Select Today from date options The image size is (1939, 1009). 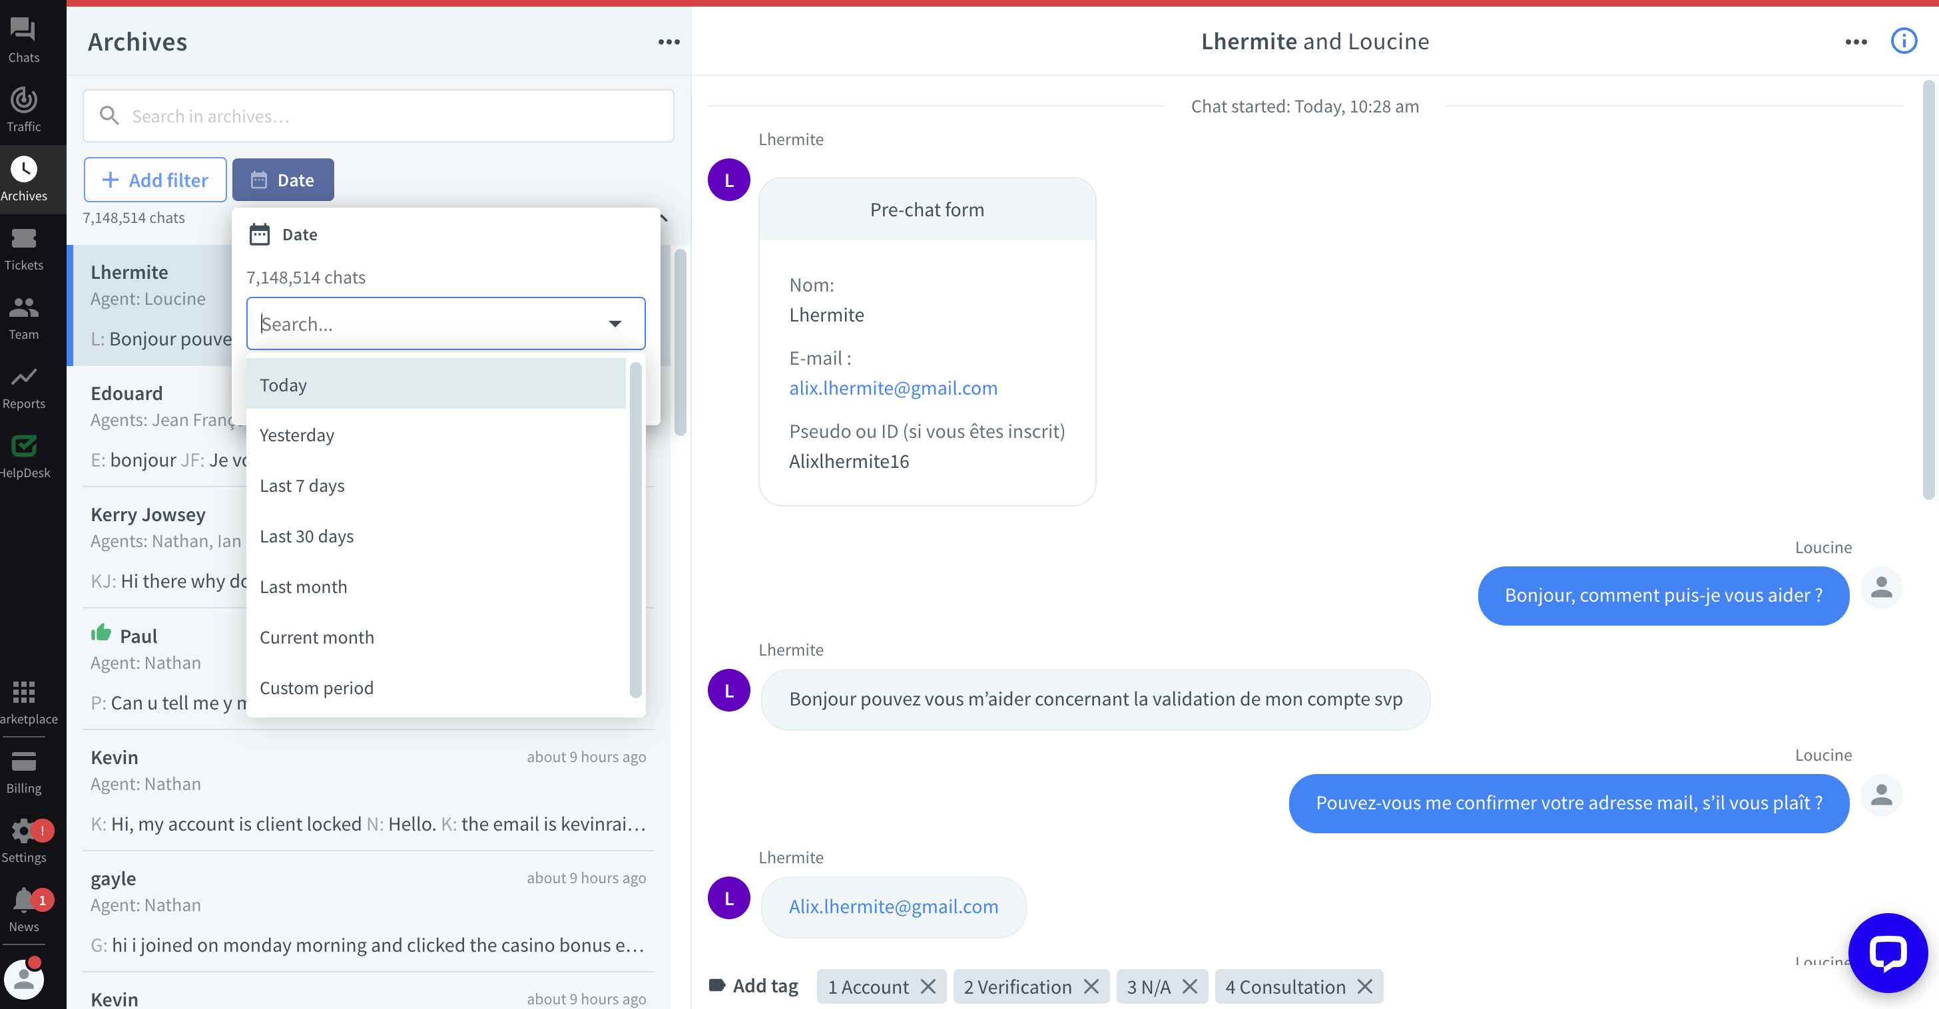tap(436, 384)
